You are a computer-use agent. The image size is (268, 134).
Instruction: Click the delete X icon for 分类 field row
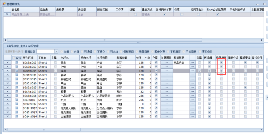(7, 62)
